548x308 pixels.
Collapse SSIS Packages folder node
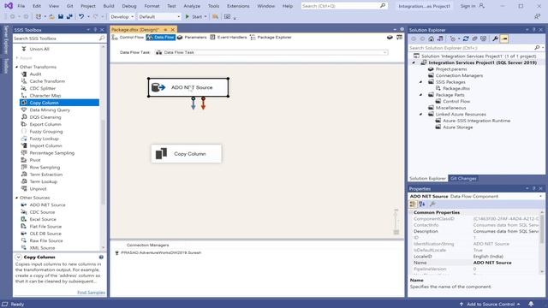[420, 82]
